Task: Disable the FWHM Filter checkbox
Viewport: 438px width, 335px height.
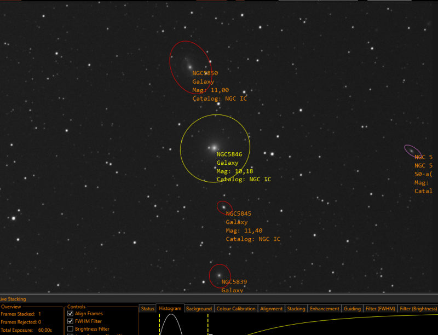Action: coord(71,321)
